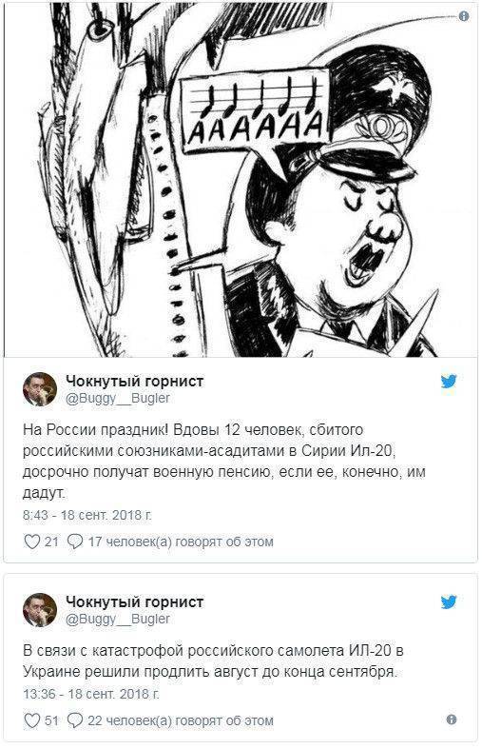Viewport: 482px width, 749px height.
Task: Open Чокнутый горнист profile in second tweet
Action: [x=134, y=601]
